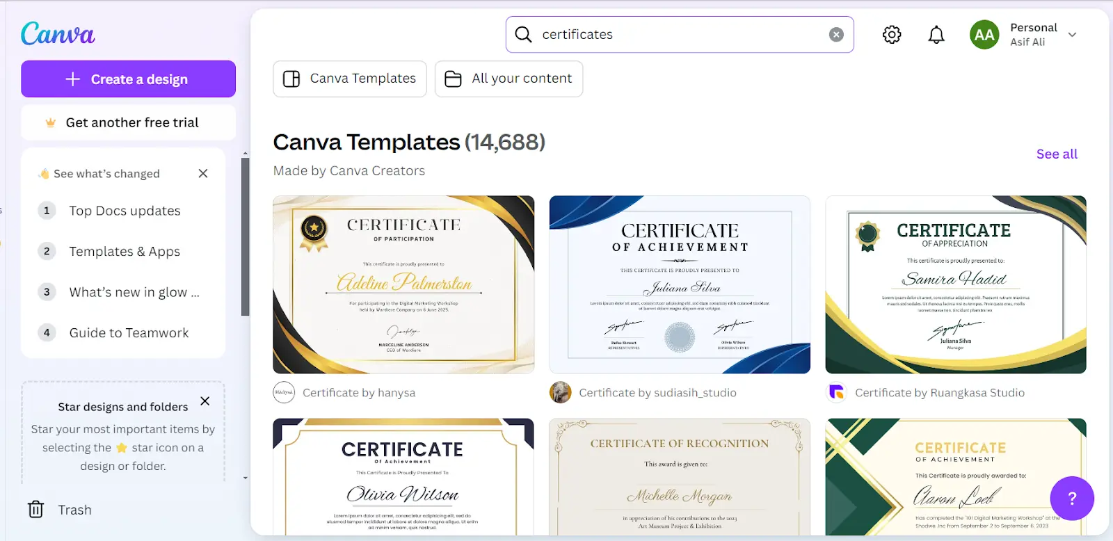Click Certificate by hanysa caption
The width and height of the screenshot is (1113, 541).
point(359,393)
